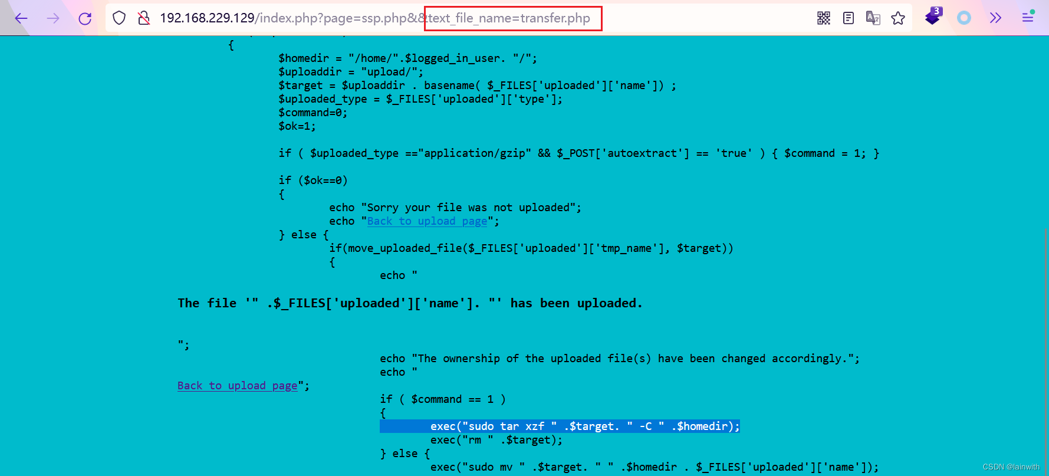Show more toolbar extensions via double chevron

(996, 18)
